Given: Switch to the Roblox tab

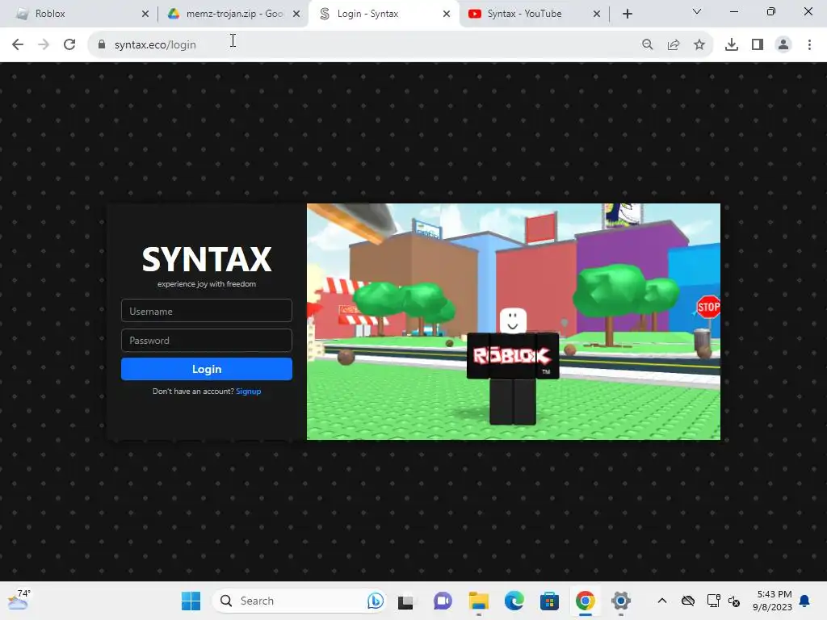Looking at the screenshot, I should point(81,14).
